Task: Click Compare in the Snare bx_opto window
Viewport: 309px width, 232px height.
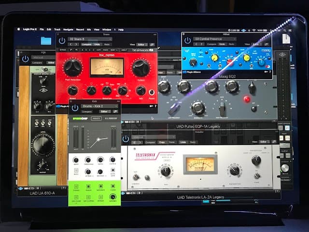Action: tap(86, 44)
